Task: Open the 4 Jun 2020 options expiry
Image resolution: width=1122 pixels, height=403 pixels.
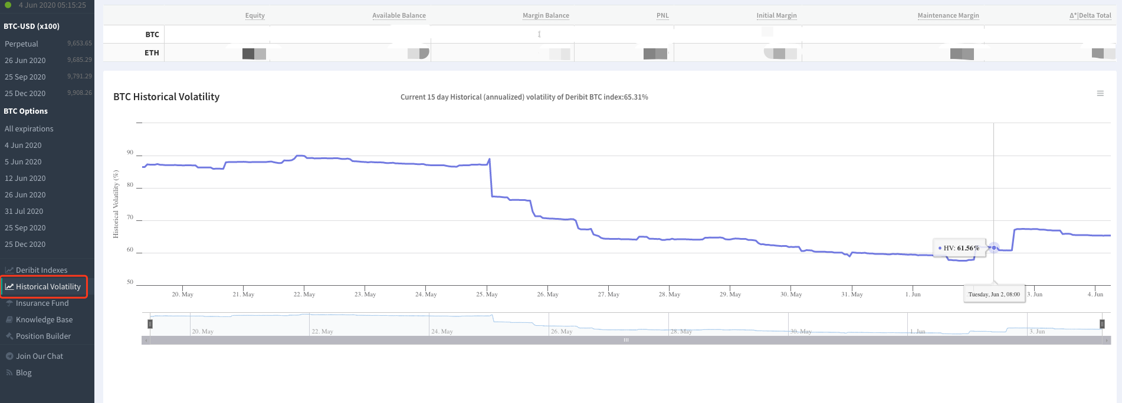Action: (23, 146)
